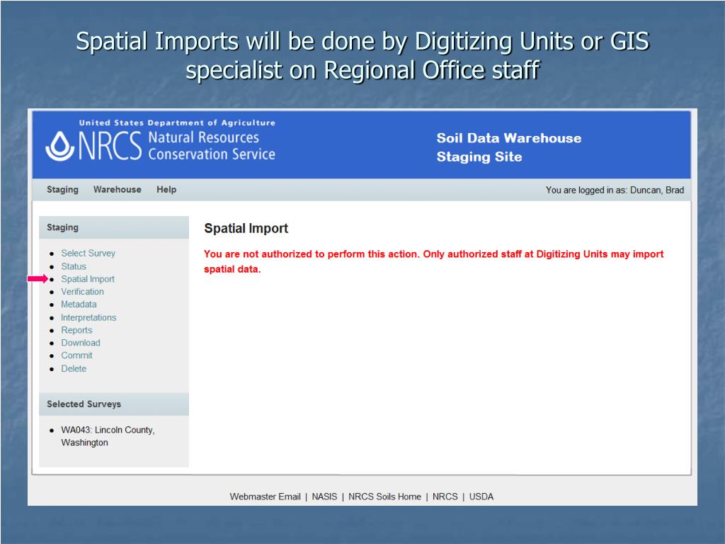Open the Help menu

tap(166, 190)
